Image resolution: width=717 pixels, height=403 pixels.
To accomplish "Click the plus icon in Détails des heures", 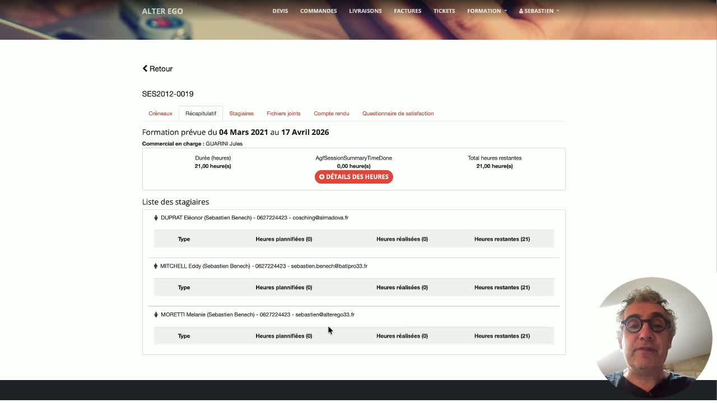I will pyautogui.click(x=322, y=177).
